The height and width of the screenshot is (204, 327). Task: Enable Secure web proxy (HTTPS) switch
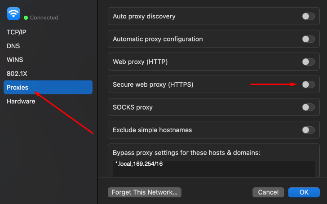pos(308,84)
